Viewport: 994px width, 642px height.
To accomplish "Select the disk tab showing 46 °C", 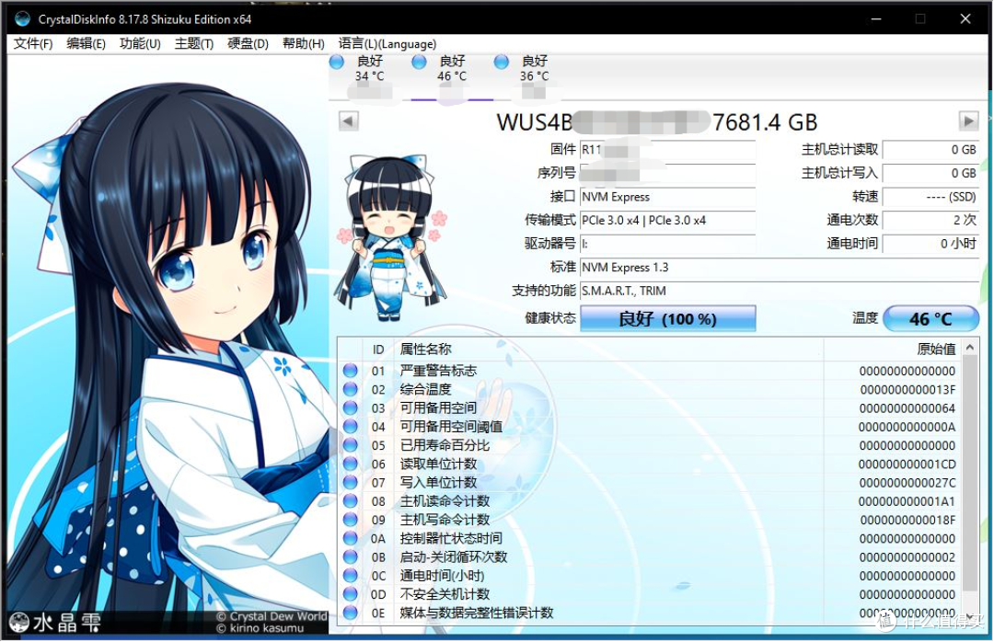I will tap(451, 76).
